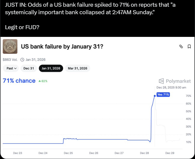Click the market title 'US bank failure by January 31?'
The image size is (195, 159).
[x=62, y=46]
